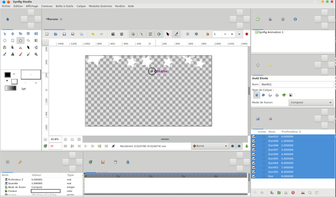The width and height of the screenshot is (336, 197).
Task: Pick the Zoom magnifier tool
Action: pos(36,54)
